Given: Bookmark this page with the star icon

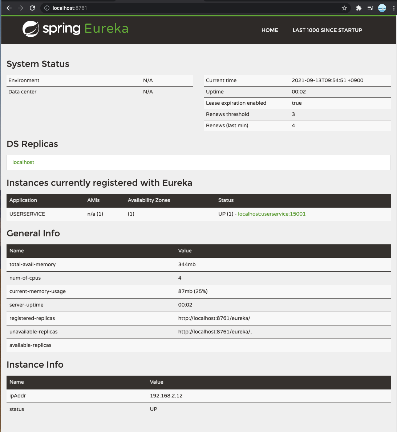Looking at the screenshot, I should [344, 8].
